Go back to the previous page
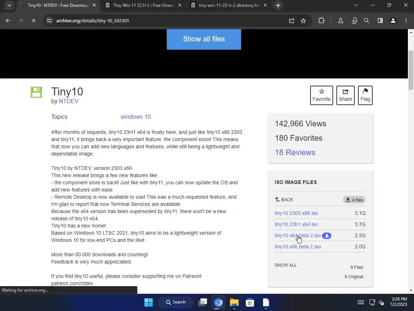This screenshot has width=414, height=311. tap(8, 21)
